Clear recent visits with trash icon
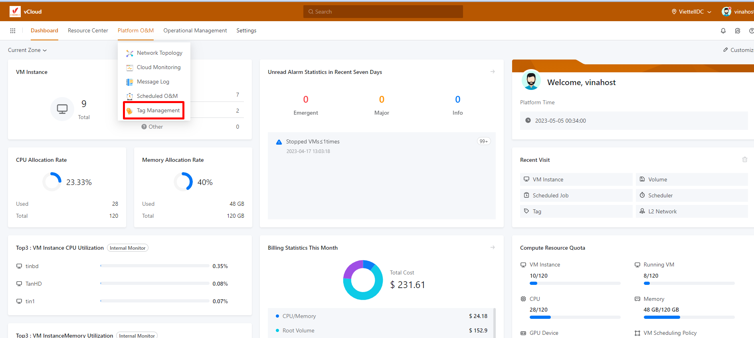The width and height of the screenshot is (754, 338). click(x=744, y=160)
